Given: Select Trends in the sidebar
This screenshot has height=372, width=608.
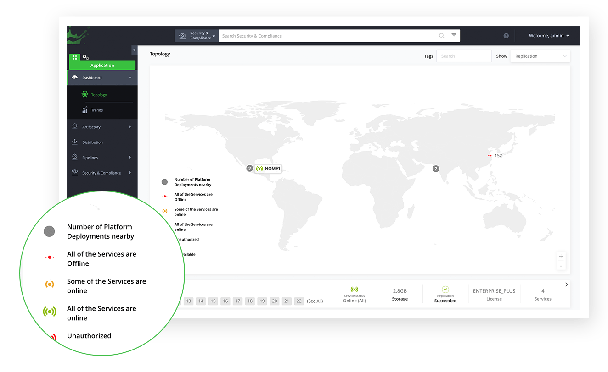Looking at the screenshot, I should pos(97,110).
